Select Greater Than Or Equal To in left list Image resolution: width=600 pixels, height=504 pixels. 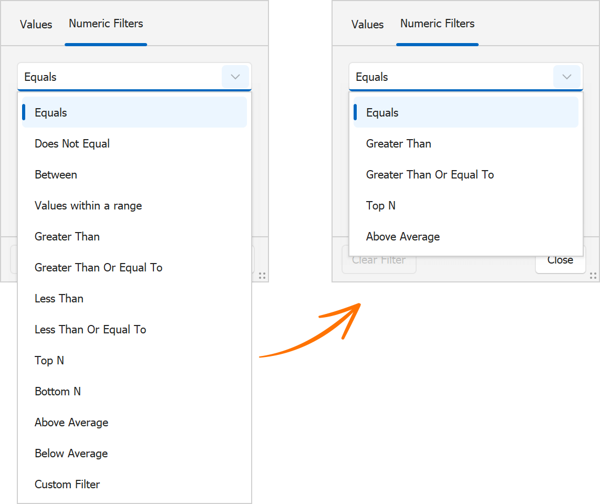coord(135,267)
